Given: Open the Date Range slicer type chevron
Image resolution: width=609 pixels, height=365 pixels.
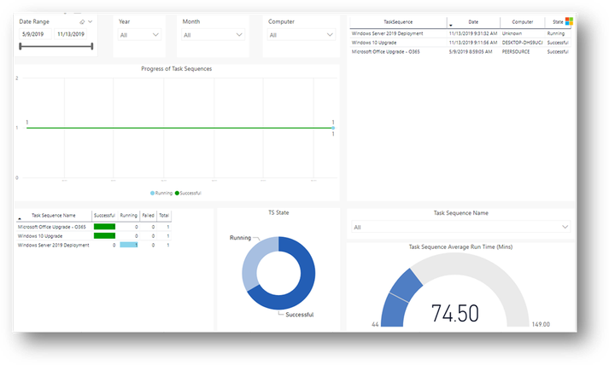Looking at the screenshot, I should (x=90, y=21).
